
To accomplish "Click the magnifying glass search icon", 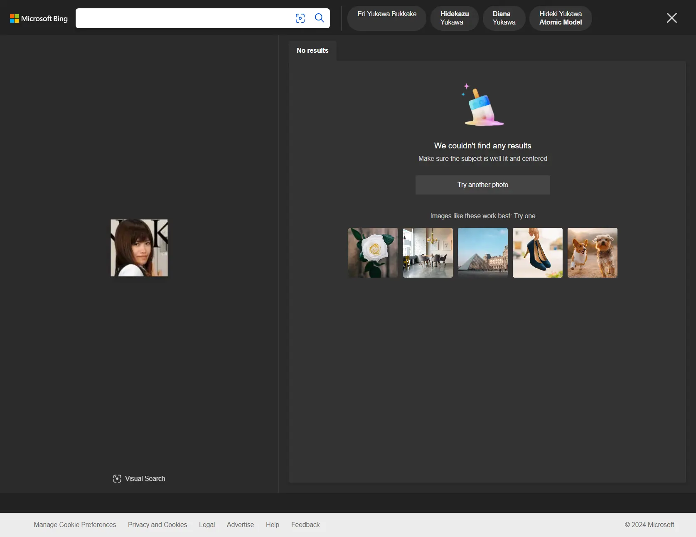I will [x=319, y=18].
